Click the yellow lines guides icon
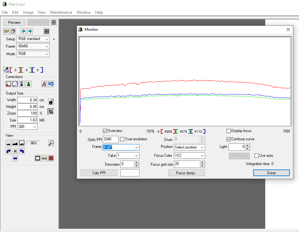 click(x=44, y=158)
